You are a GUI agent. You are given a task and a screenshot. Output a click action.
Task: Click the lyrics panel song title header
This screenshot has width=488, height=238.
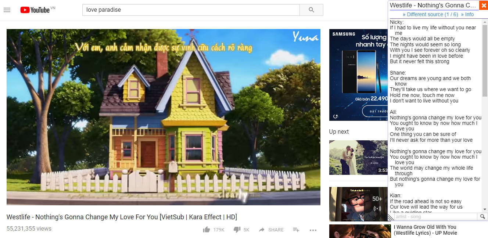click(433, 5)
